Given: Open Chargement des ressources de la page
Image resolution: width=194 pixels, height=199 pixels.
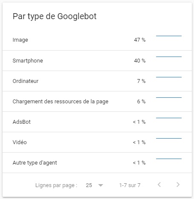Looking at the screenshot, I should (97, 101).
